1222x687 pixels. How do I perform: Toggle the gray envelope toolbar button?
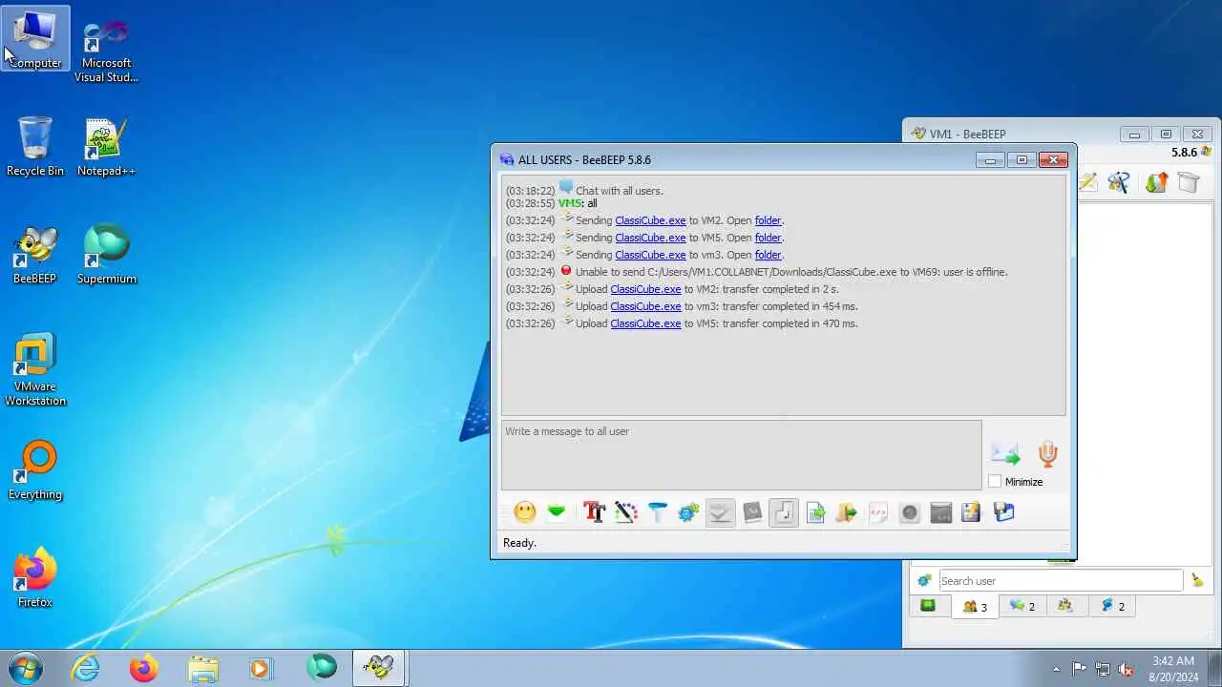752,512
